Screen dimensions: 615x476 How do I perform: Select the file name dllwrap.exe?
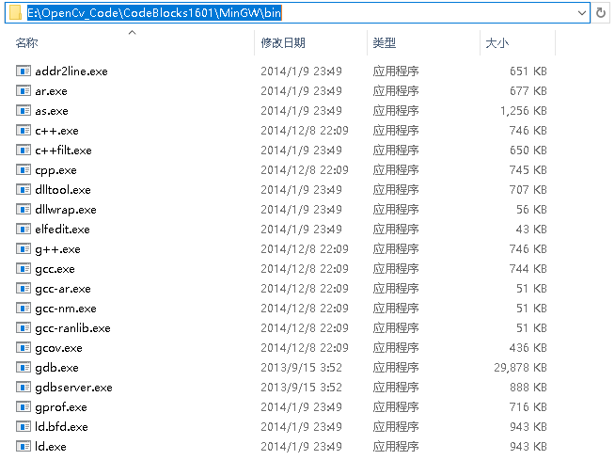tap(66, 210)
